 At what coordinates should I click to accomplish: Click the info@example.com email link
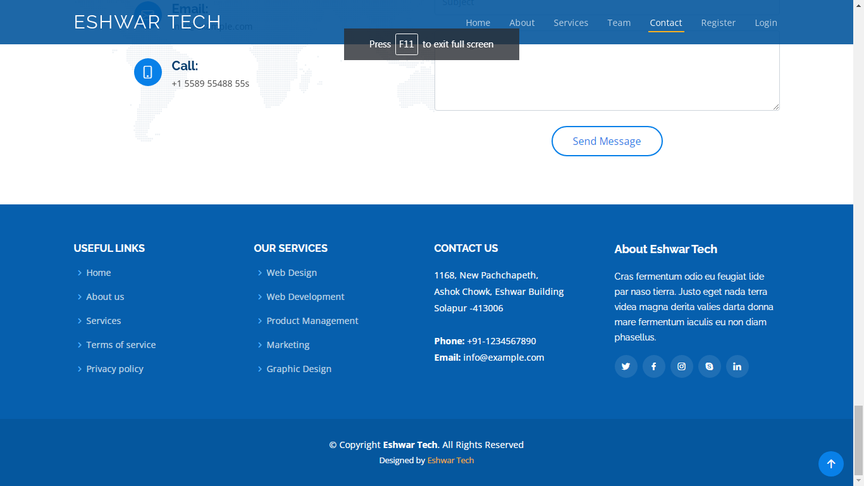(x=503, y=357)
